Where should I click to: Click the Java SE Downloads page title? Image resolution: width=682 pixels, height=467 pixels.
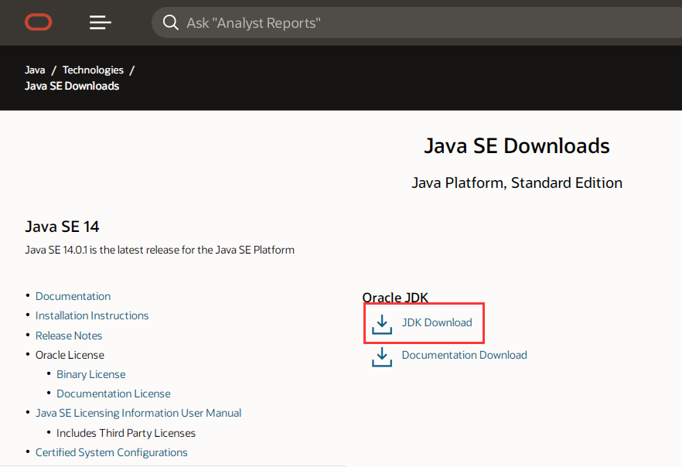coord(517,145)
